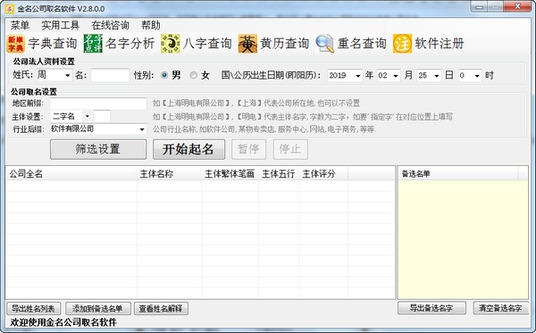Image resolution: width=536 pixels, height=333 pixels.
Task: Click the 黄历查询 calendar icon
Action: (247, 44)
